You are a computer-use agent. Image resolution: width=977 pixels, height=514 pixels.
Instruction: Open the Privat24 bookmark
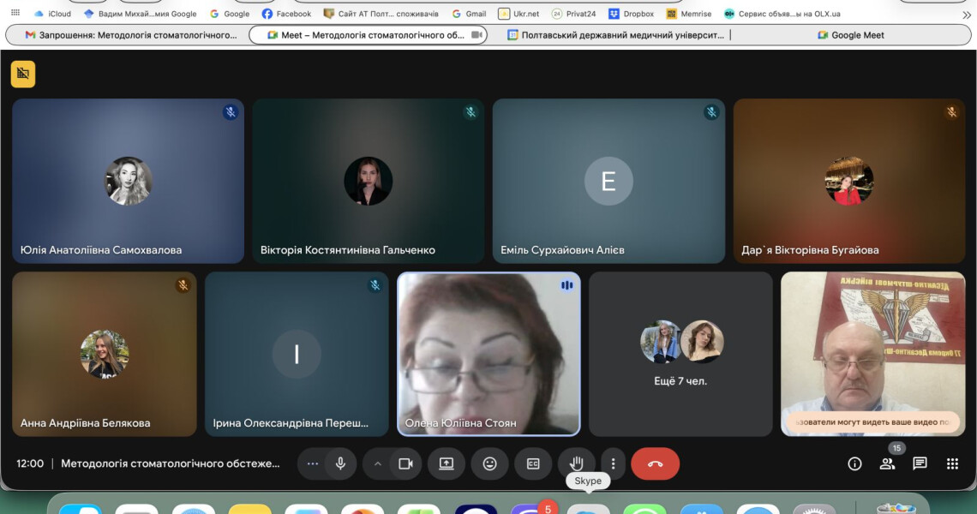tap(574, 14)
